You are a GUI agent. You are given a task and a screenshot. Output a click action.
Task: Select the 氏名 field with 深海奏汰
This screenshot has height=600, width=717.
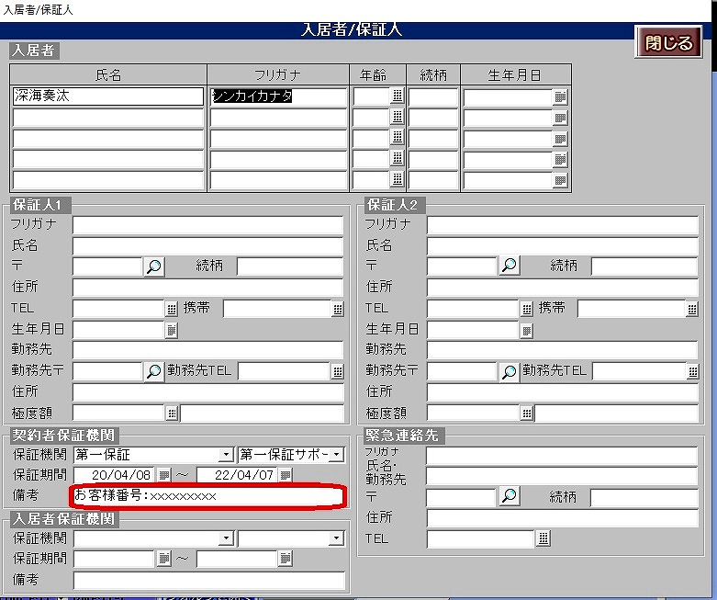tap(108, 96)
